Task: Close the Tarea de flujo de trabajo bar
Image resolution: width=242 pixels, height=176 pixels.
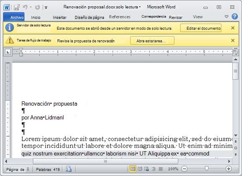Action: point(233,41)
